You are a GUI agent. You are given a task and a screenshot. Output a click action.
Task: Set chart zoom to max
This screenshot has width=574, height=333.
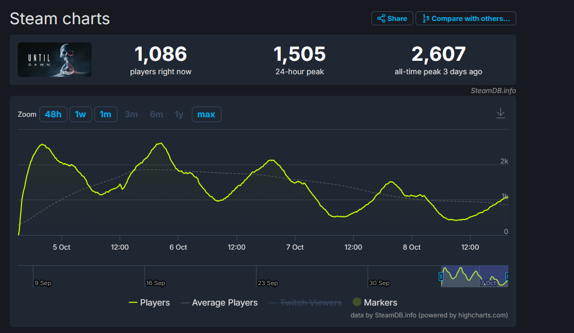[206, 115]
